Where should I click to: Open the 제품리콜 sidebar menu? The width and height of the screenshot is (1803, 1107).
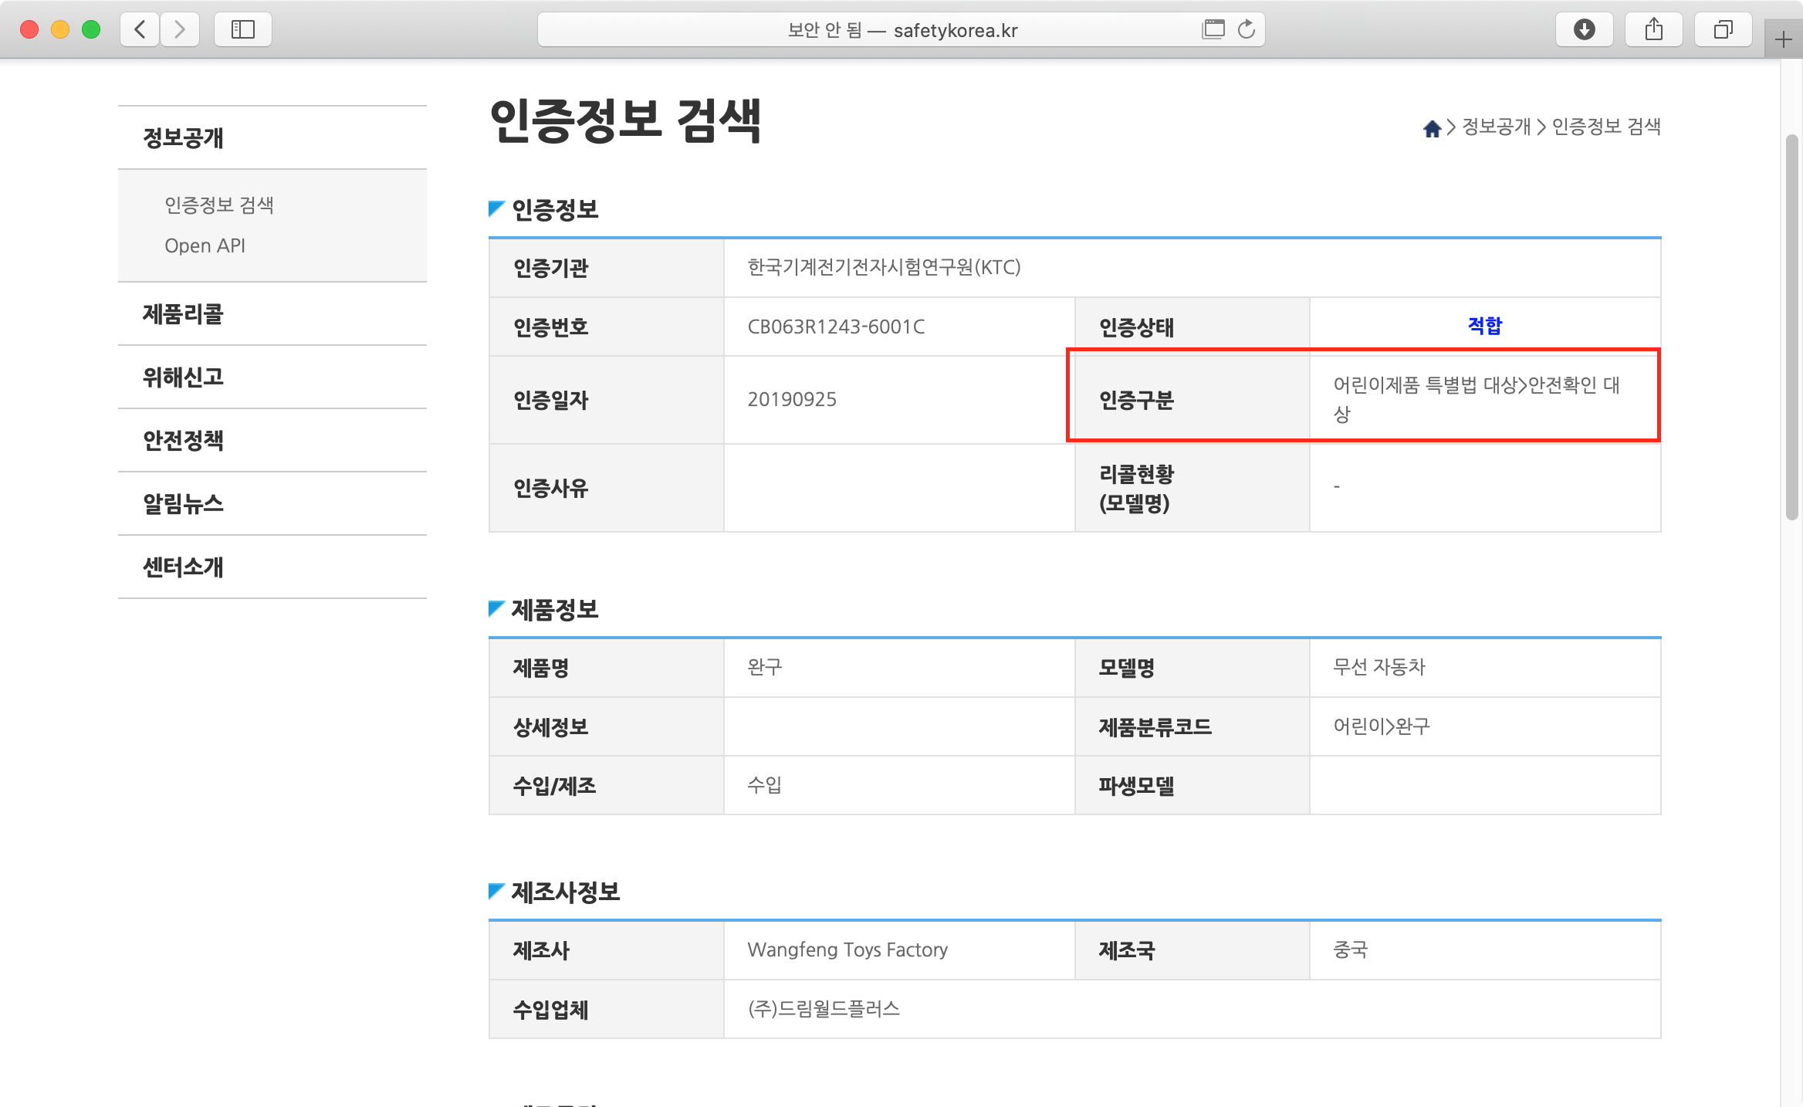click(x=183, y=314)
